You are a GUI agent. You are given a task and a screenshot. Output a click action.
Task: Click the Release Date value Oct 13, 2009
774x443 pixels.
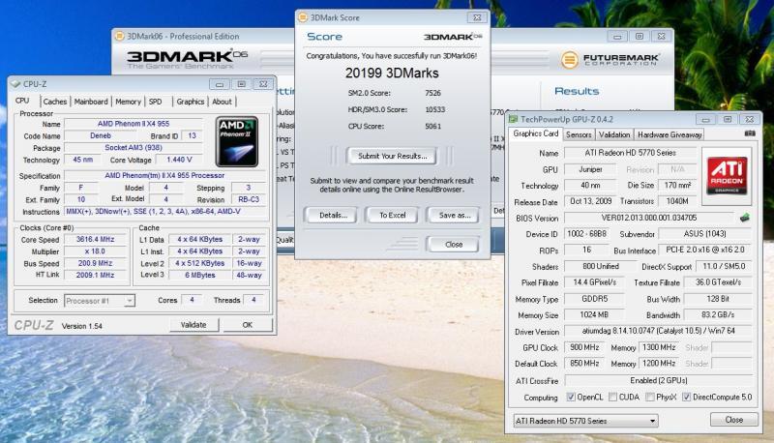(590, 201)
